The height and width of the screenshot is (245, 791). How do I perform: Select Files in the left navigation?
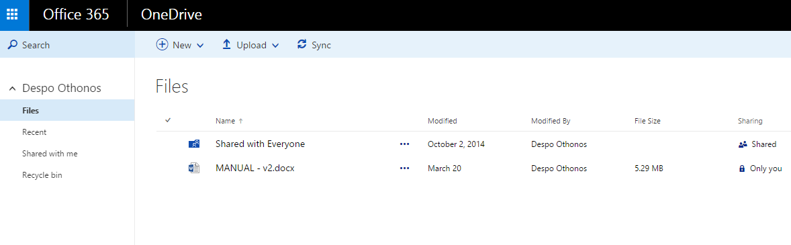67,110
